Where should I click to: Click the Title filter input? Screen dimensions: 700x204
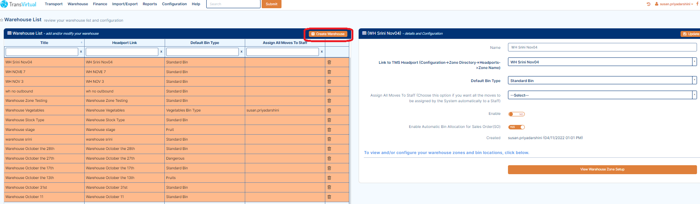(x=42, y=52)
